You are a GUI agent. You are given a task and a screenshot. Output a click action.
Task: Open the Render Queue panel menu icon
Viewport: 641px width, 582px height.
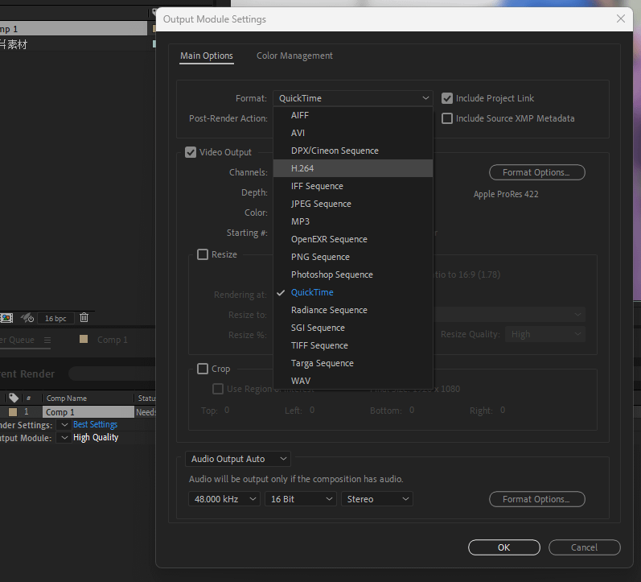tap(47, 341)
